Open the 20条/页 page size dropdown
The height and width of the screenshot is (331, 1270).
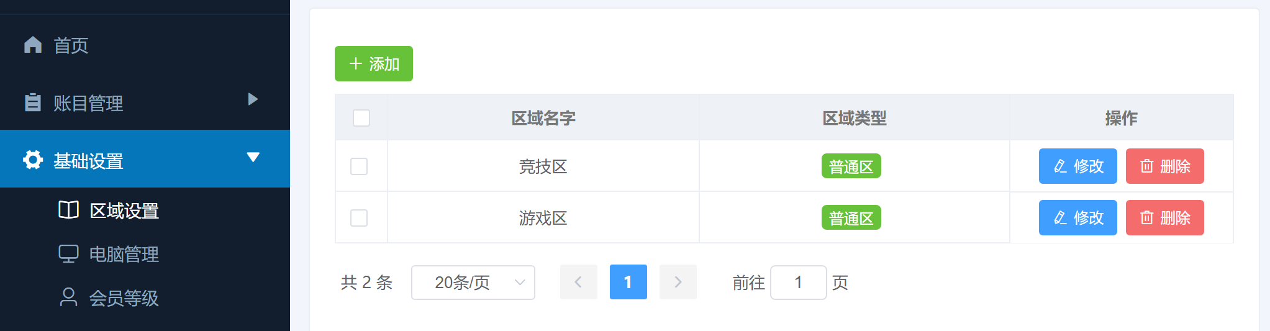click(x=473, y=283)
